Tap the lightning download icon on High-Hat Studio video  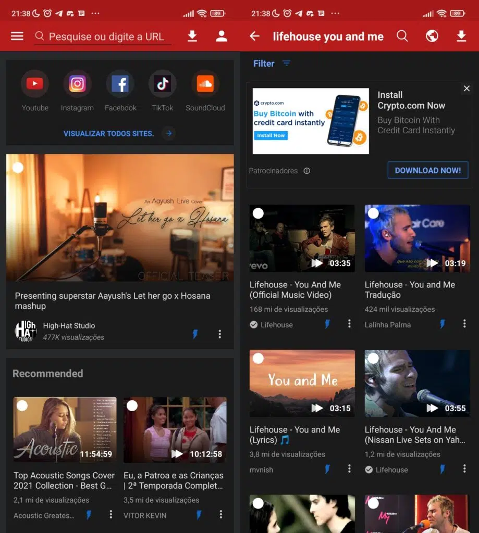click(195, 334)
